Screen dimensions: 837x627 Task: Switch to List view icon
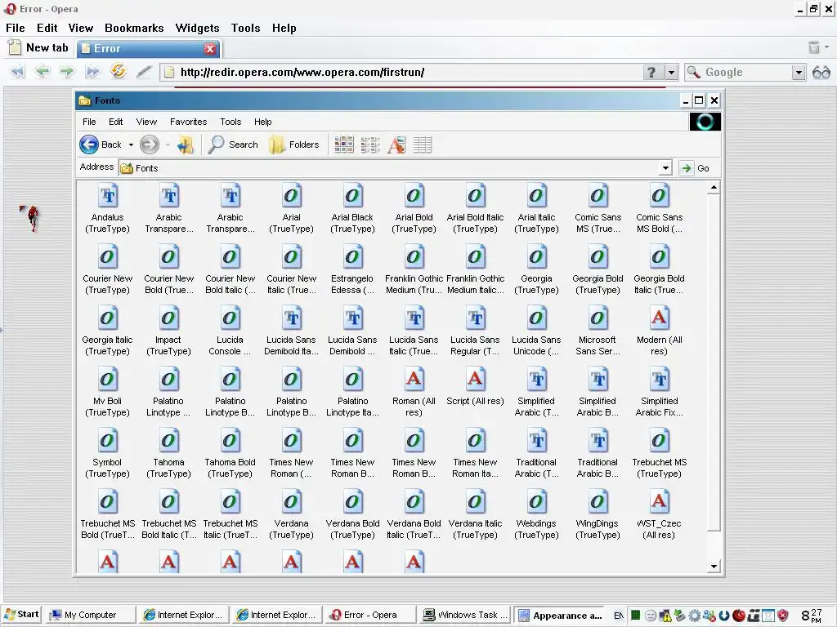point(370,145)
